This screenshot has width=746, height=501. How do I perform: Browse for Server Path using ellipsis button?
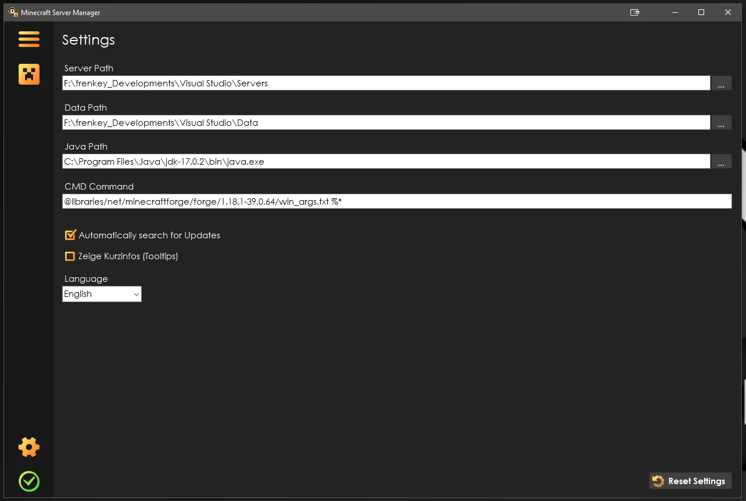pos(721,83)
